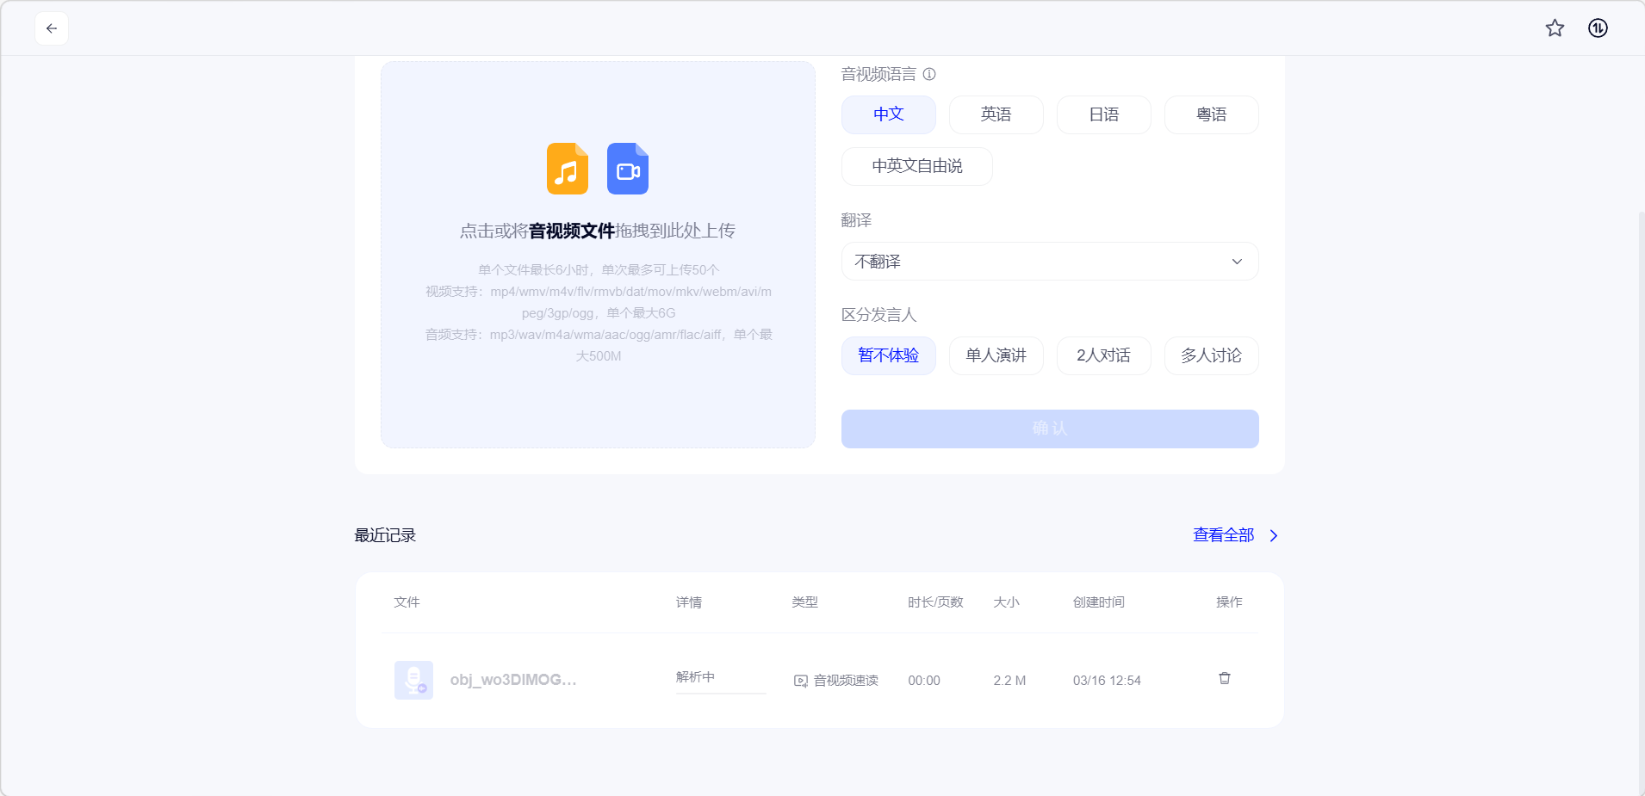Click the chevron arrow in translation dropdown
1645x796 pixels.
click(x=1237, y=262)
